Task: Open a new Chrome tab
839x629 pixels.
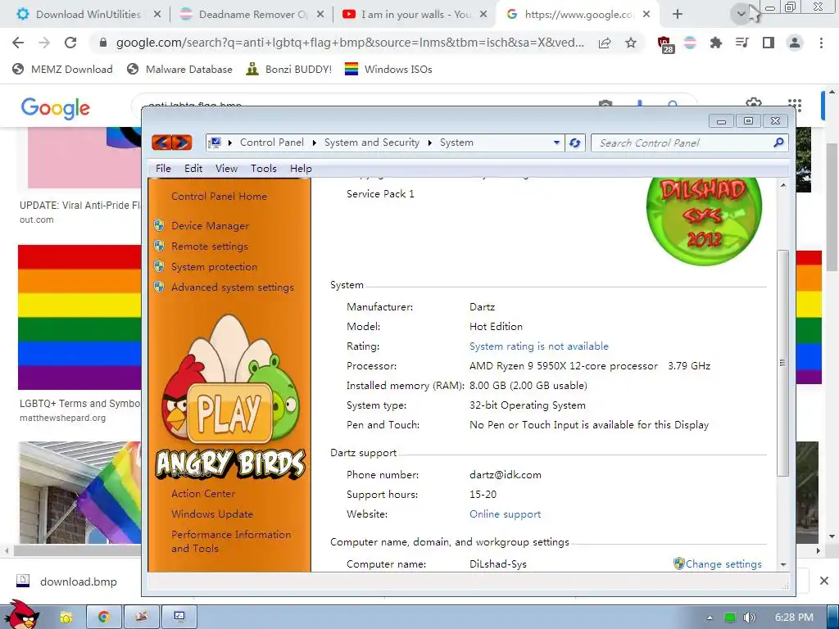Action: pos(678,15)
